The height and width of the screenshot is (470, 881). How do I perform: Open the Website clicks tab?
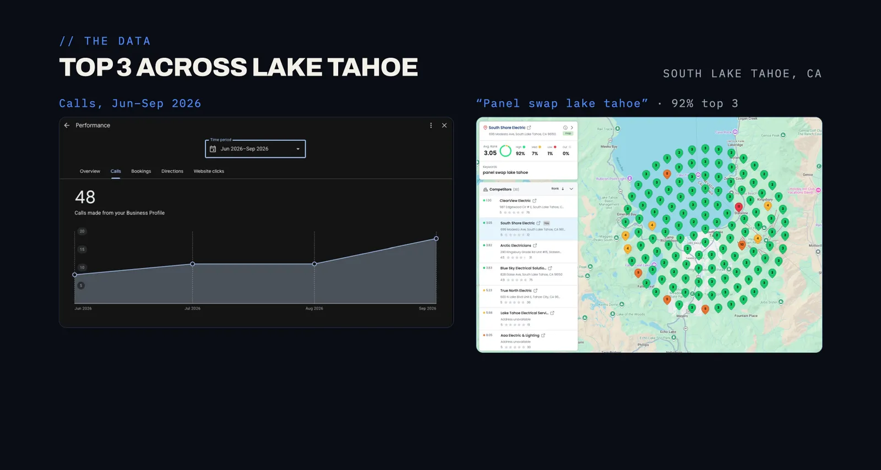pyautogui.click(x=209, y=171)
